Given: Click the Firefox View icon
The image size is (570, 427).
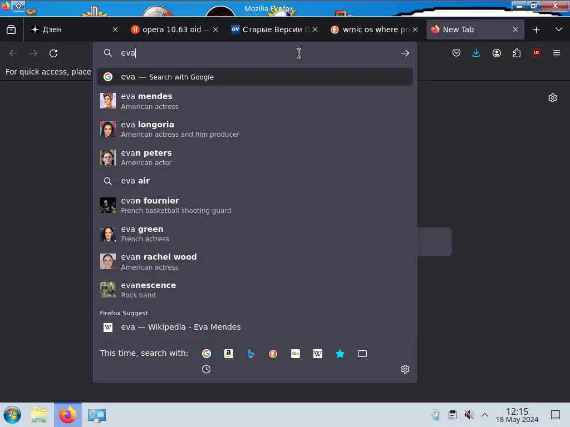Looking at the screenshot, I should (x=11, y=30).
